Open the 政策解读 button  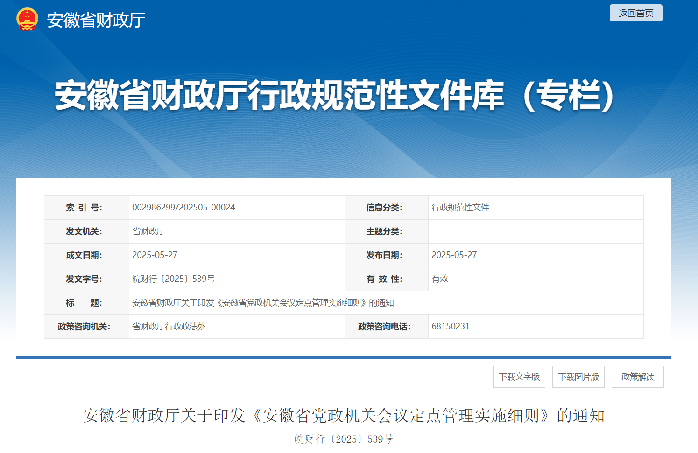[638, 376]
